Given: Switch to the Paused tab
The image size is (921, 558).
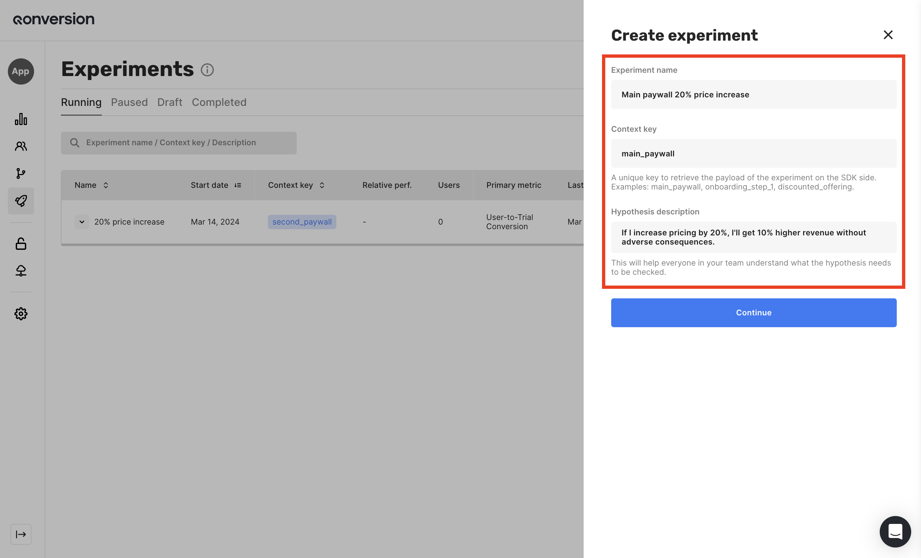Looking at the screenshot, I should 129,102.
